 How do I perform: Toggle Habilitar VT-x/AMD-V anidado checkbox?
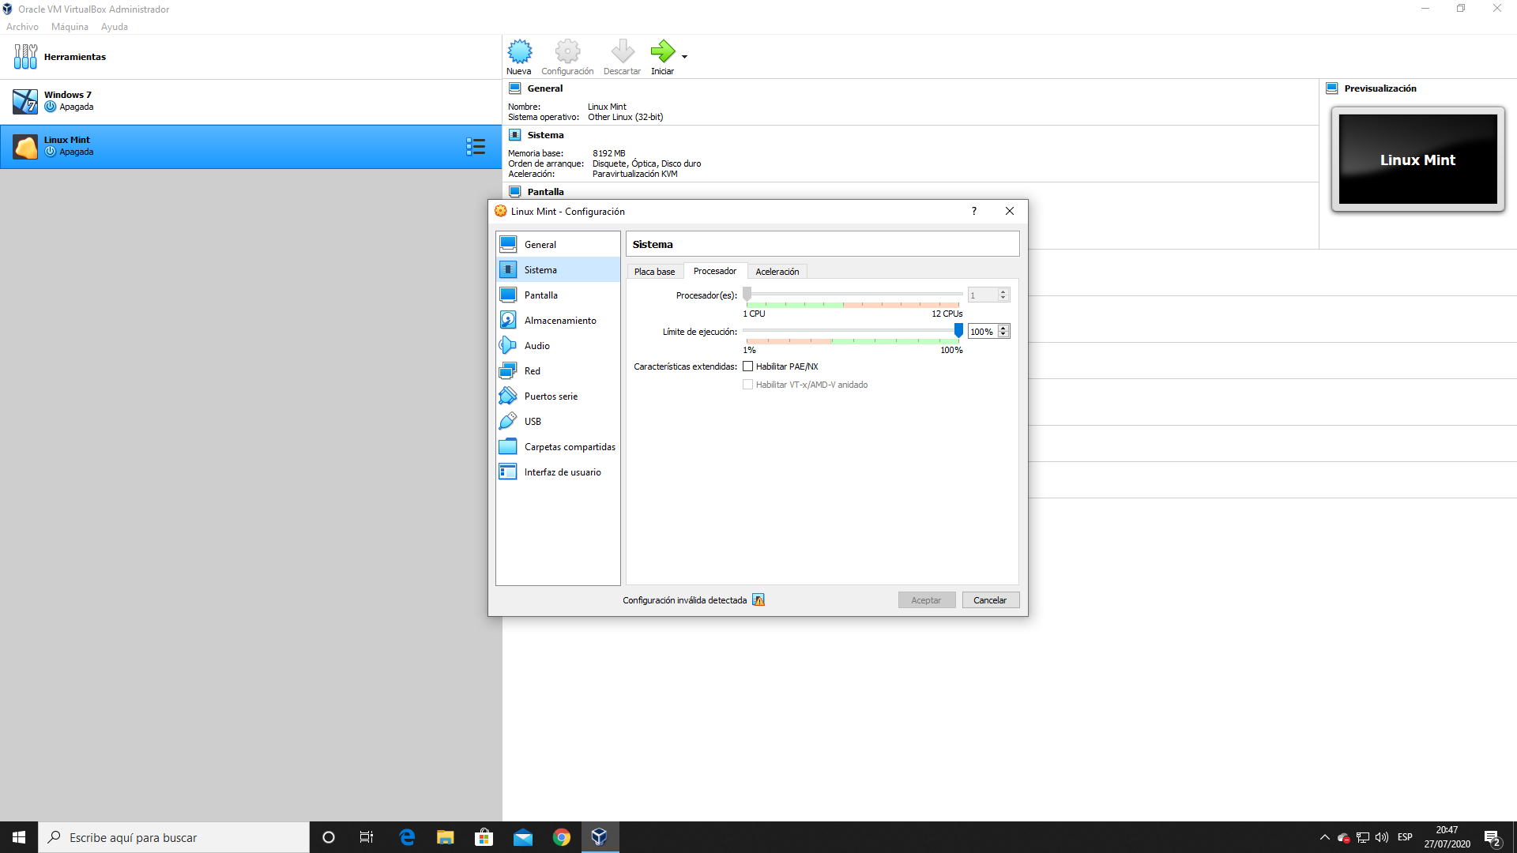(747, 385)
